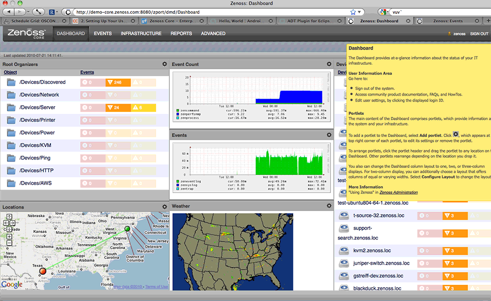Viewport: 491px width, 301px height.
Task: Open the ADVANCED navigation tab
Action: click(213, 33)
